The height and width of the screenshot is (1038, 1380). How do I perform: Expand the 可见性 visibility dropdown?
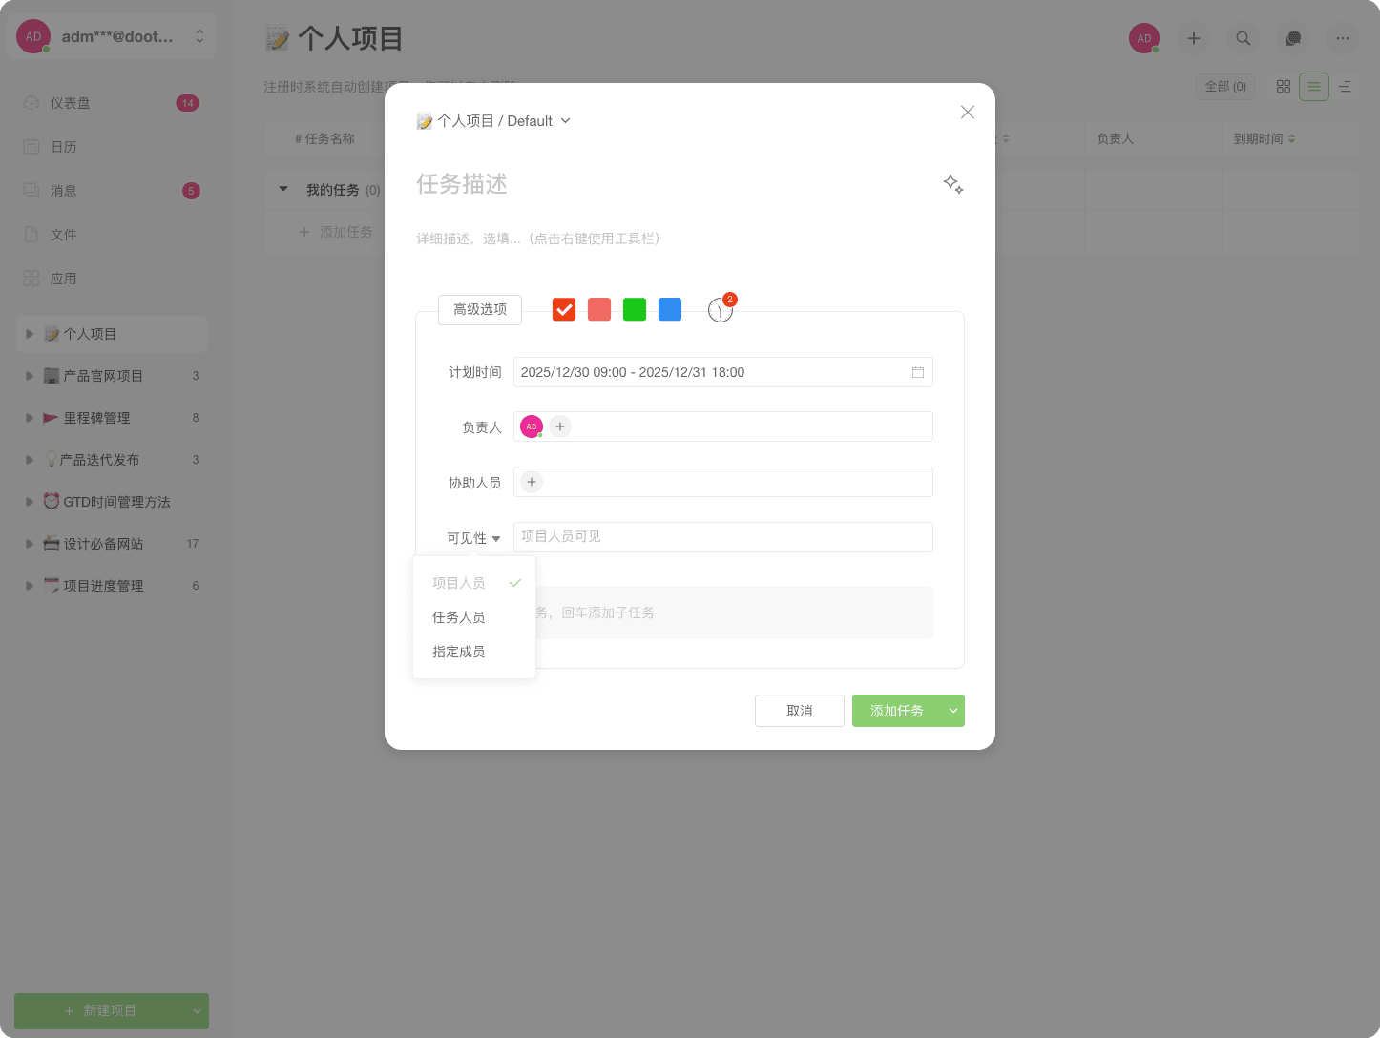click(x=474, y=538)
